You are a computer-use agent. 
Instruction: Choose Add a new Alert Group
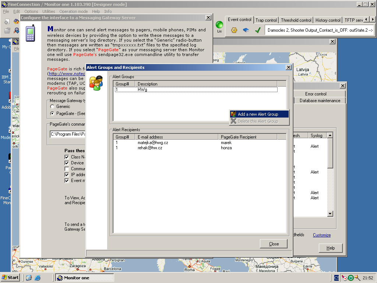click(x=259, y=114)
